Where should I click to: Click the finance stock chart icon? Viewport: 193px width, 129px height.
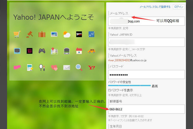[x=91, y=34]
